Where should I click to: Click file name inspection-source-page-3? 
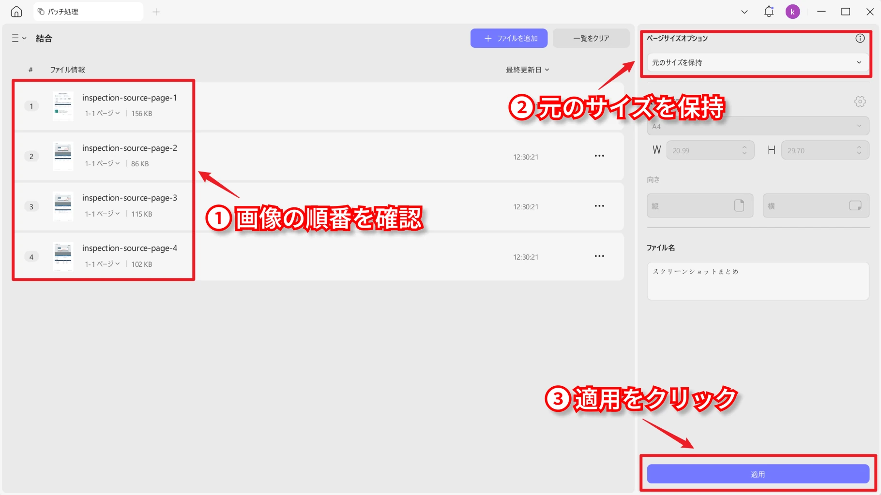130,198
